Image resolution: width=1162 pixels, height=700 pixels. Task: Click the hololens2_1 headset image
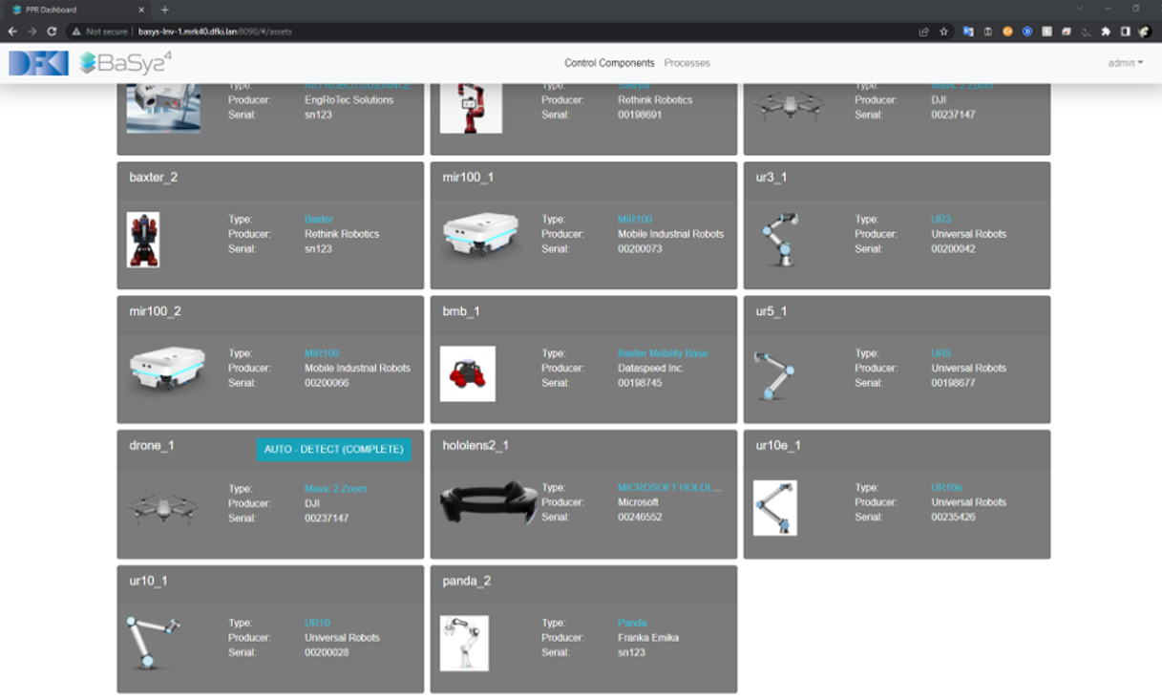(x=489, y=502)
